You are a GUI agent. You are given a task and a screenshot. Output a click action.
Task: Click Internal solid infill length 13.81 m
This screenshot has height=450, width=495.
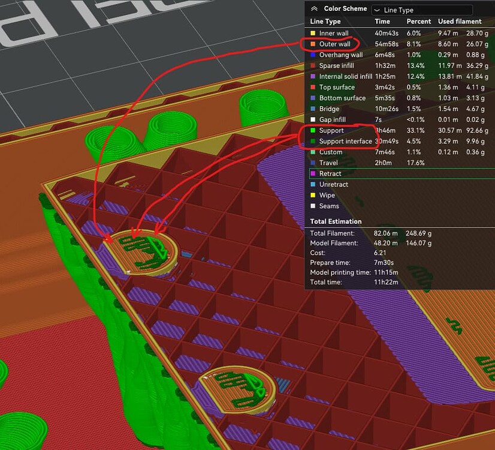(449, 76)
